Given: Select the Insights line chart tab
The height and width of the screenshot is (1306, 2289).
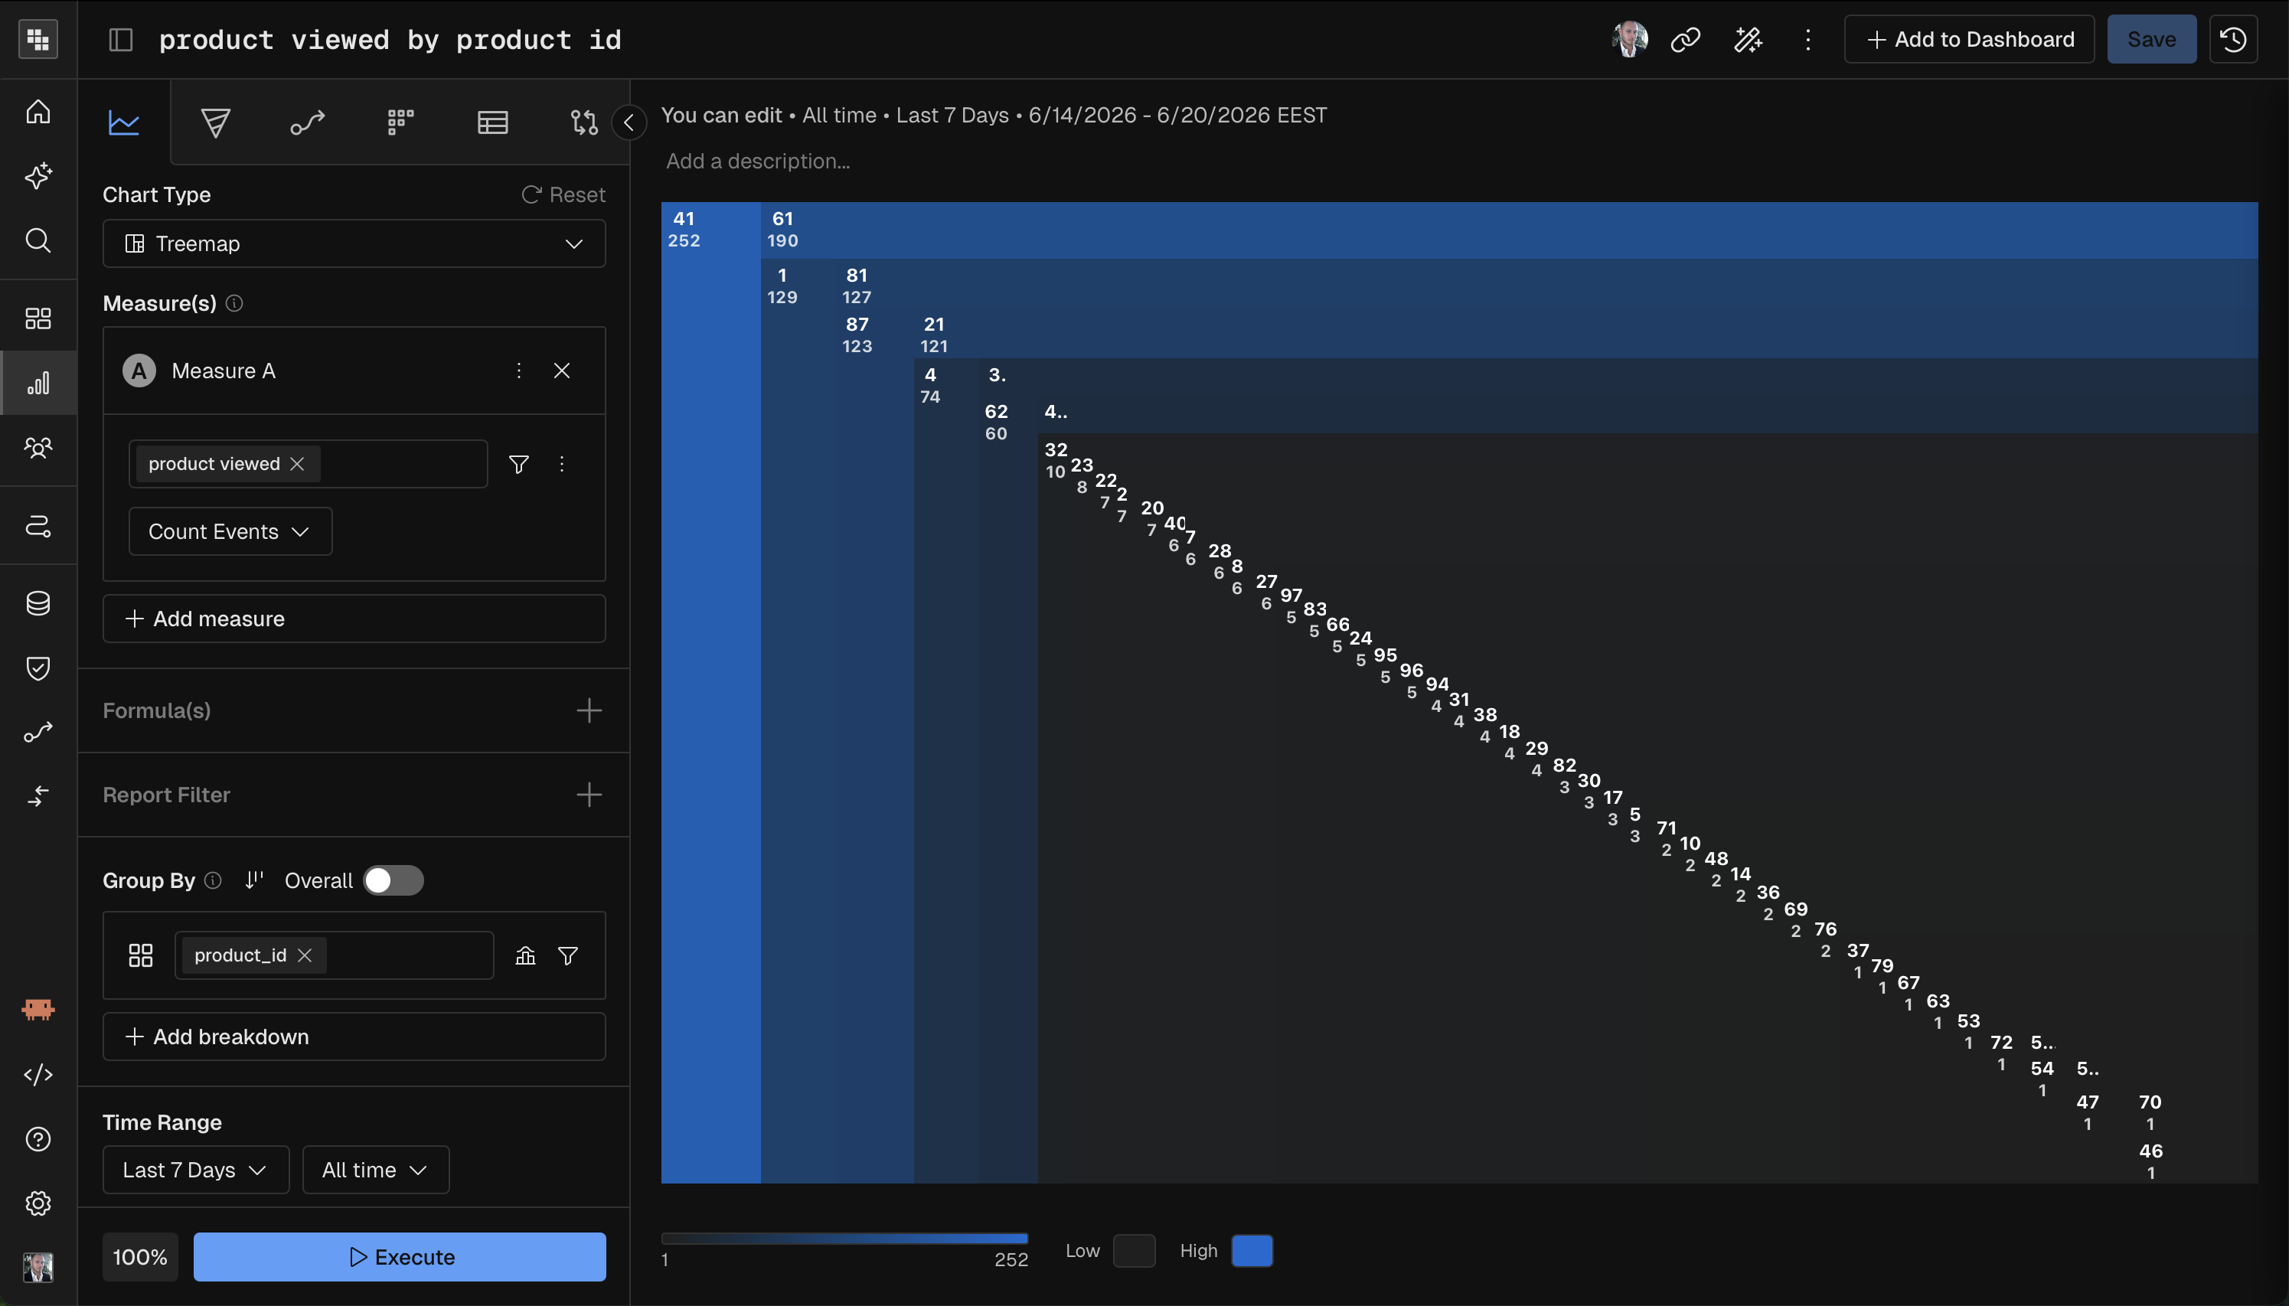Looking at the screenshot, I should [x=124, y=122].
